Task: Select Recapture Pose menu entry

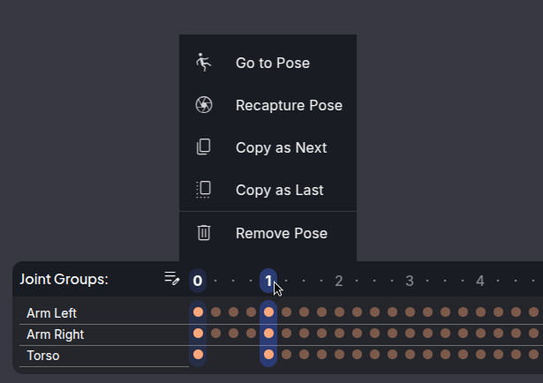Action: [268, 105]
